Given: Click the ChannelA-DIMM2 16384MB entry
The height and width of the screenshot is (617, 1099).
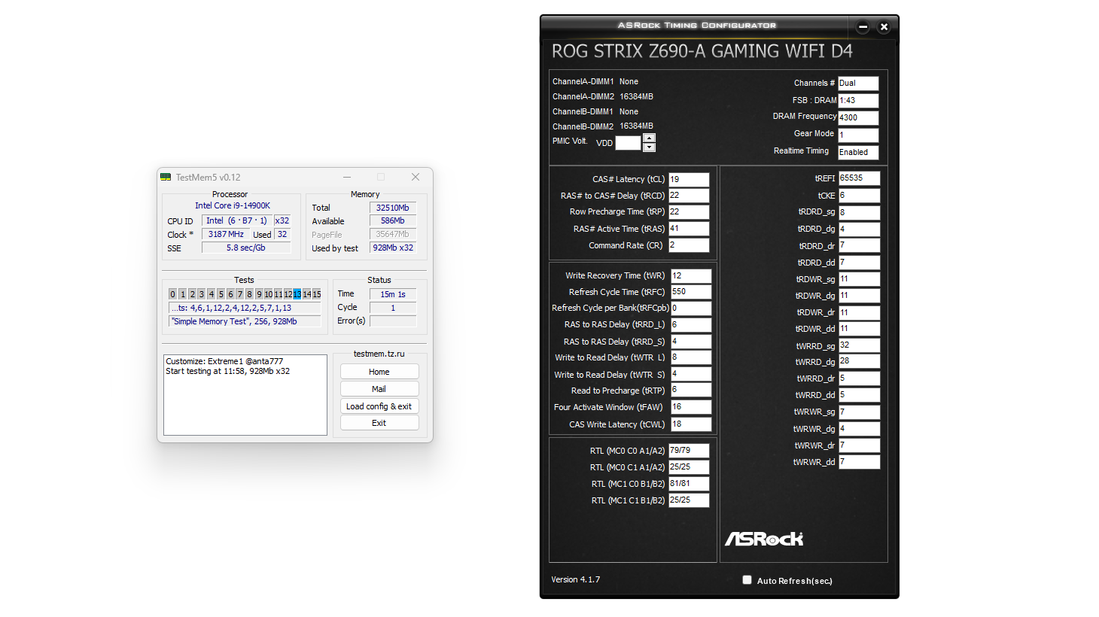Looking at the screenshot, I should click(603, 96).
